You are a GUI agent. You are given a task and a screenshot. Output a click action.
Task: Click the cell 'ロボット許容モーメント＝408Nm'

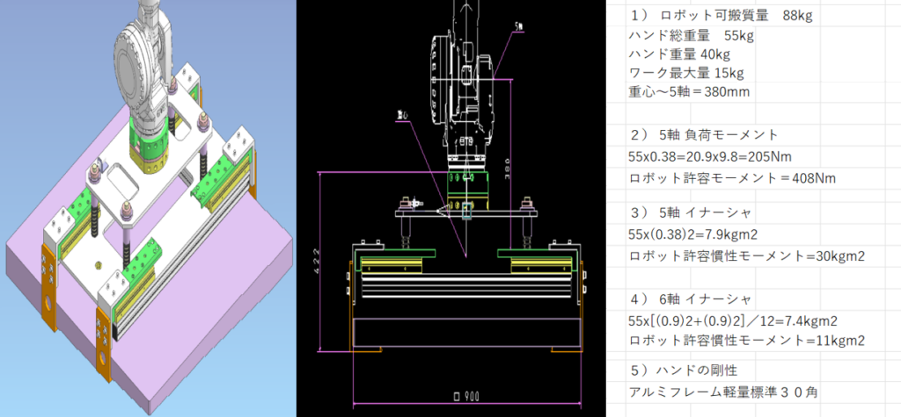(732, 177)
